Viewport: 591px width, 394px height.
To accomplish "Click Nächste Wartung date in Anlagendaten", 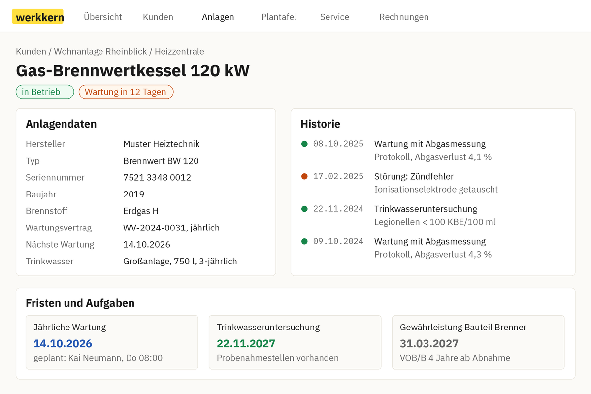I will pos(147,244).
